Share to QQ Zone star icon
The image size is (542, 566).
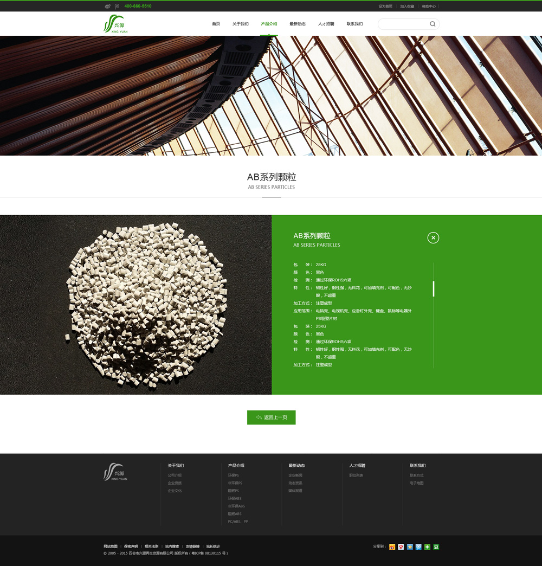click(410, 546)
